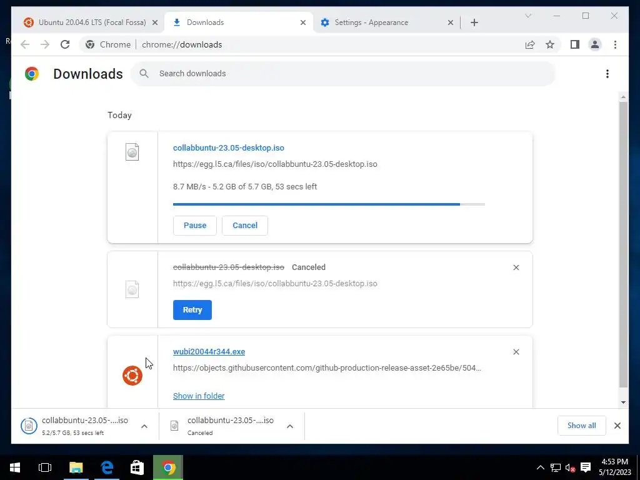Click the scrollbar up arrow
Screen dimensions: 640x480
pos(623,97)
